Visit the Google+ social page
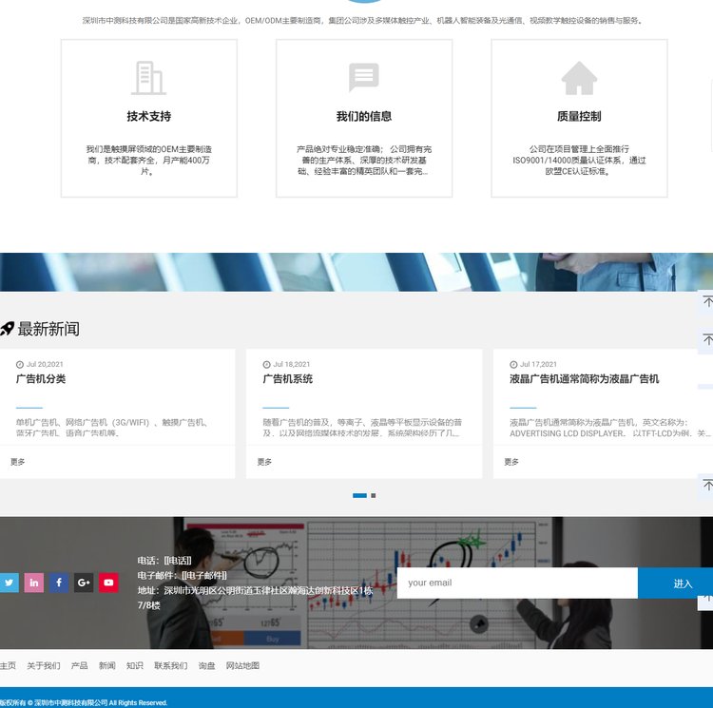This screenshot has height=708, width=713. tap(84, 583)
